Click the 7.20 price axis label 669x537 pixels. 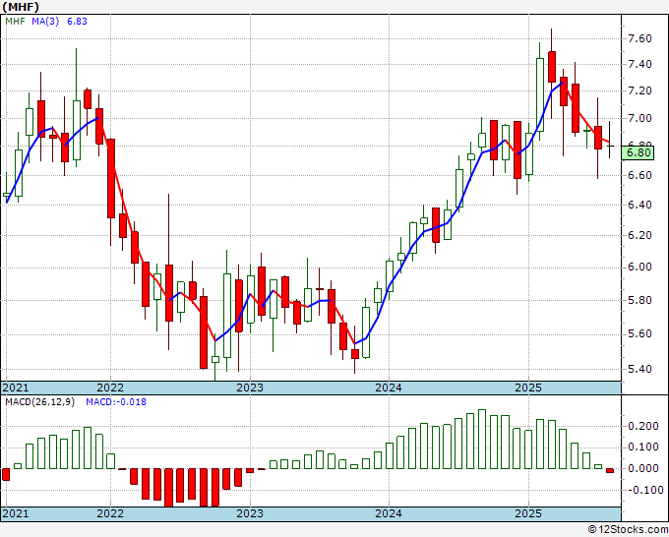[x=639, y=90]
